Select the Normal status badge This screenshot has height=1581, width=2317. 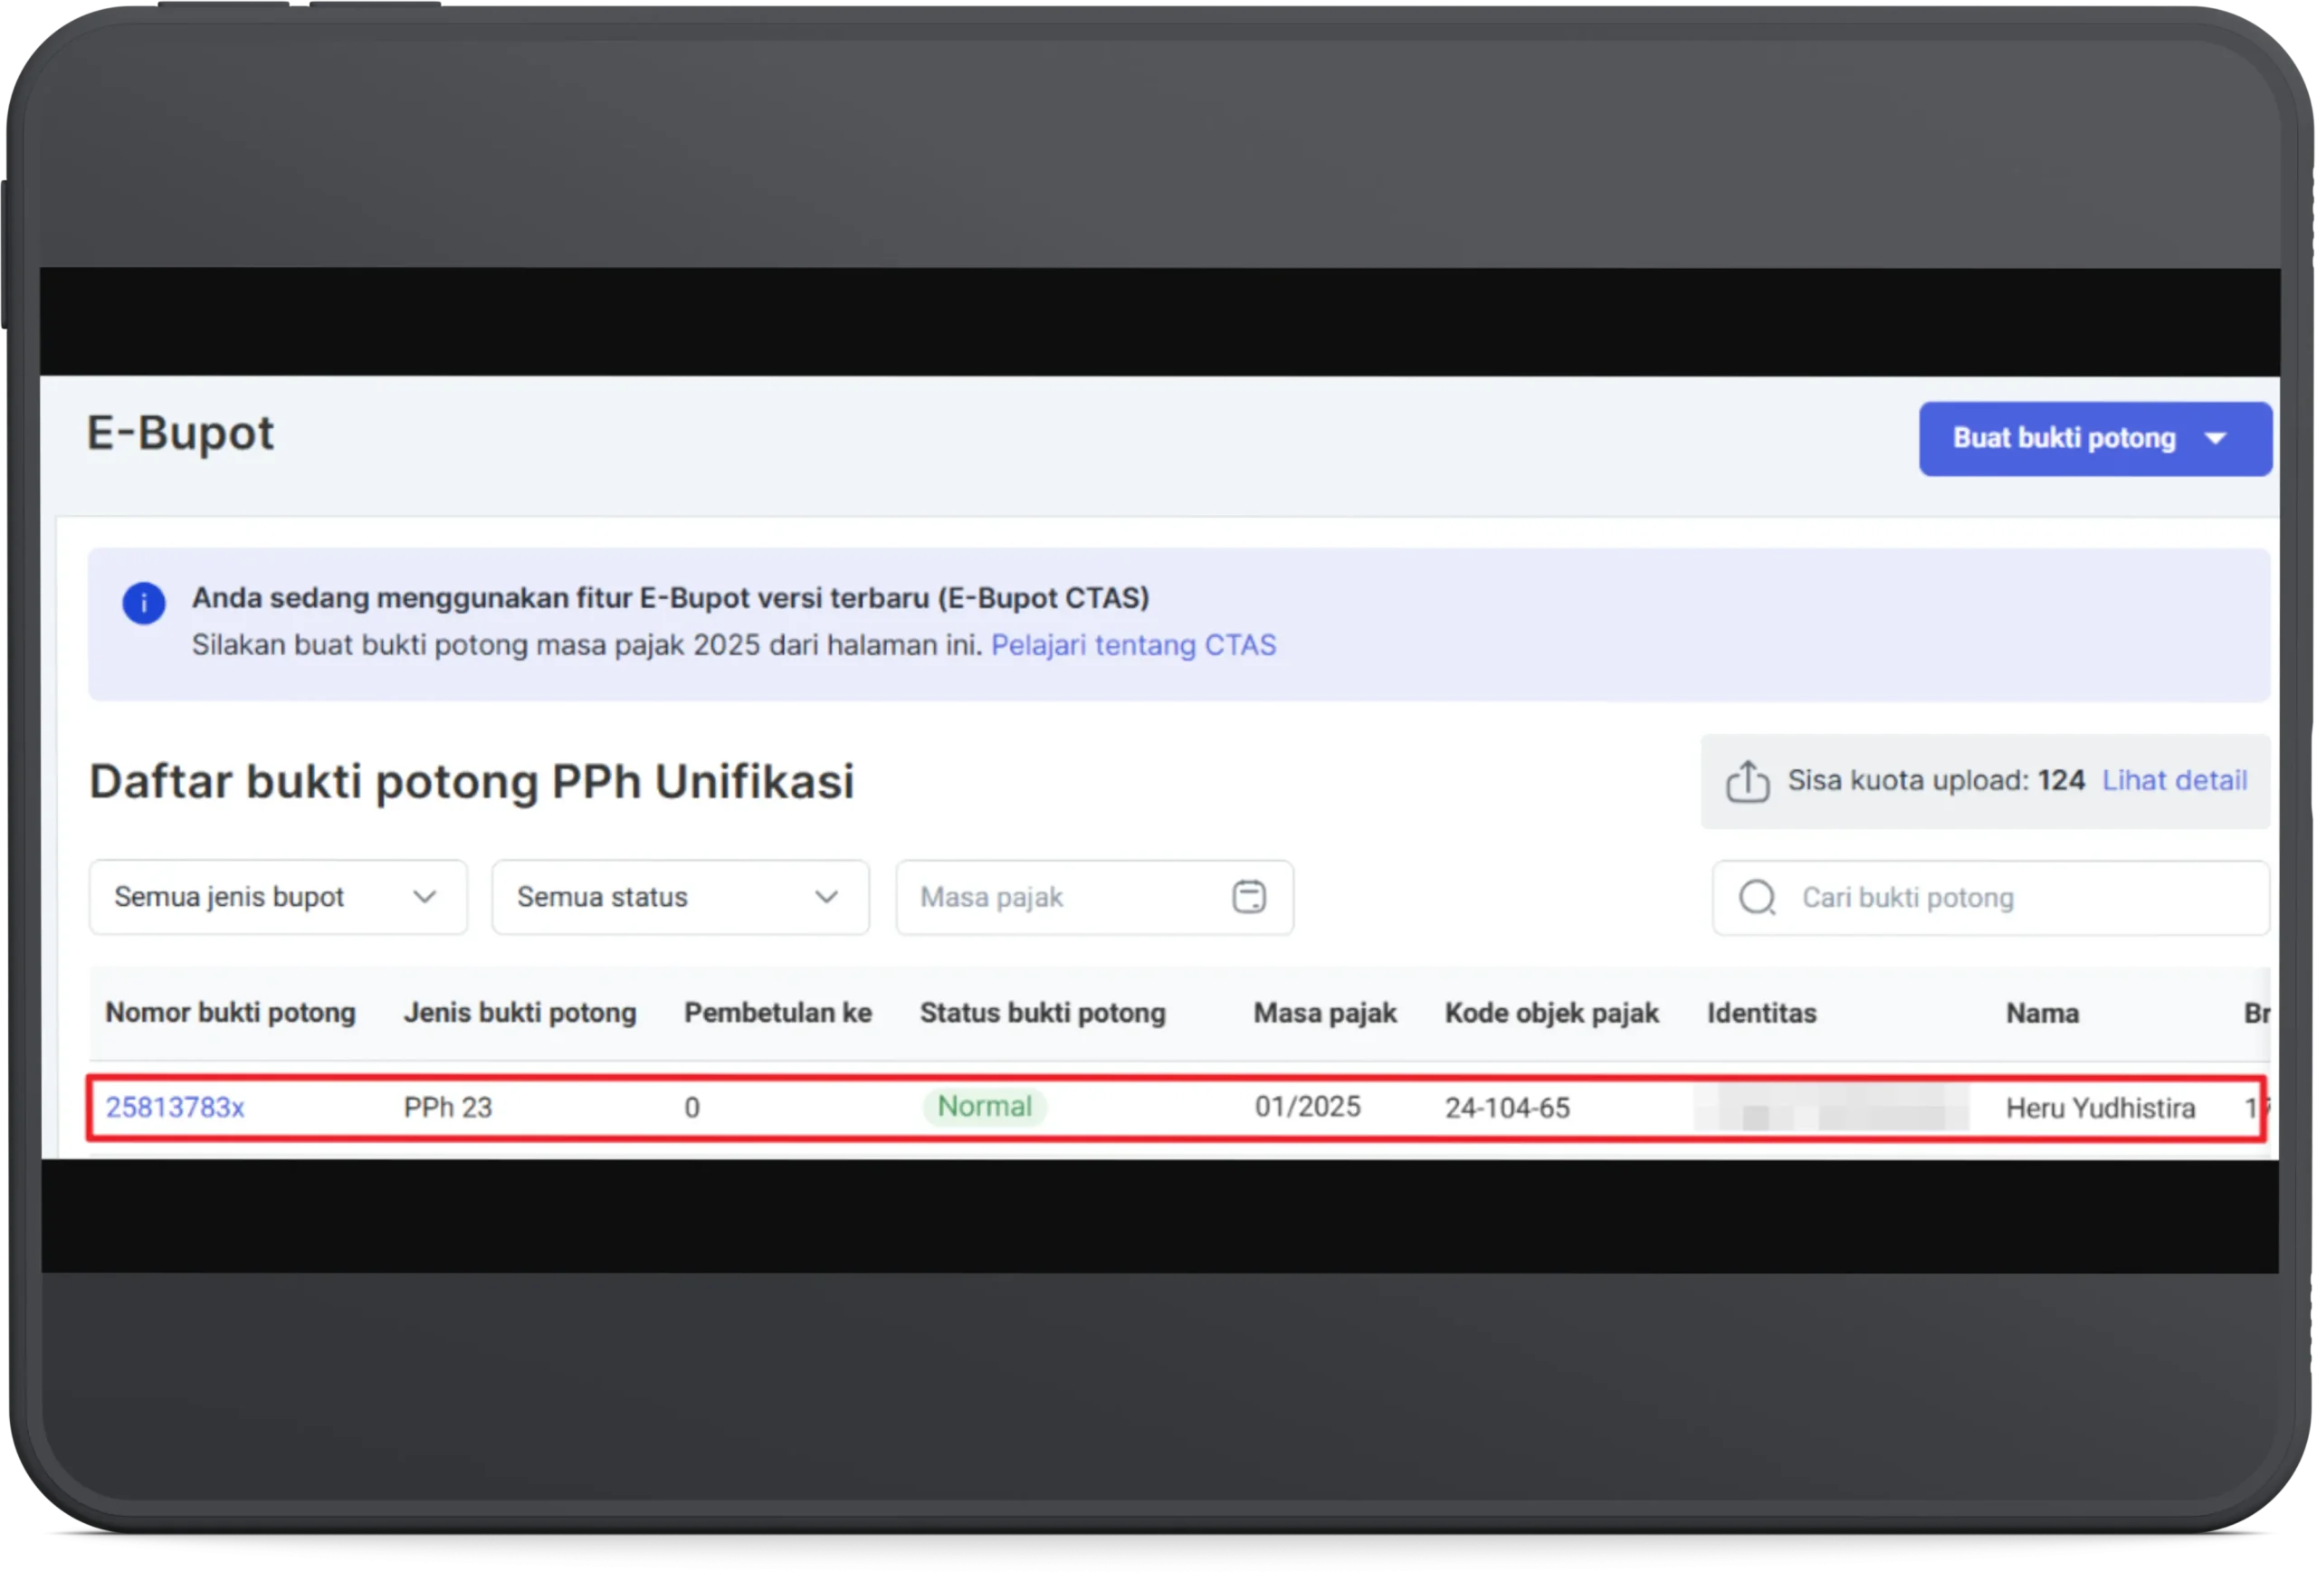pyautogui.click(x=984, y=1106)
